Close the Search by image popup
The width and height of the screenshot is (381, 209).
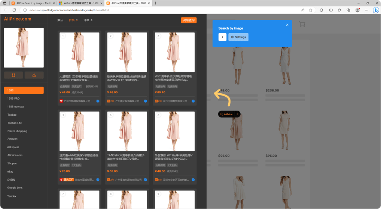click(287, 25)
